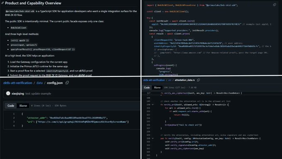282x159 pixels.
Task: Open the zktls-att-verification breadcrumb above attestation_data.rs
Action: [x=154, y=80]
